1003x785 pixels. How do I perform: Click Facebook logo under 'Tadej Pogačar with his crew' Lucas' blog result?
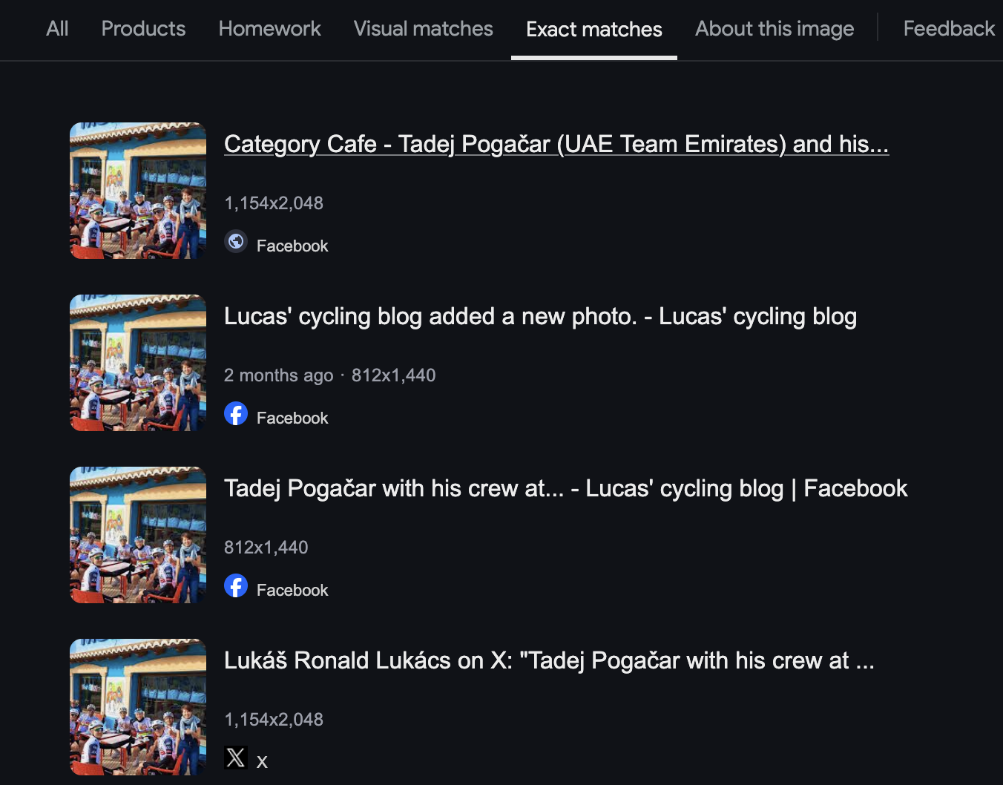[236, 586]
